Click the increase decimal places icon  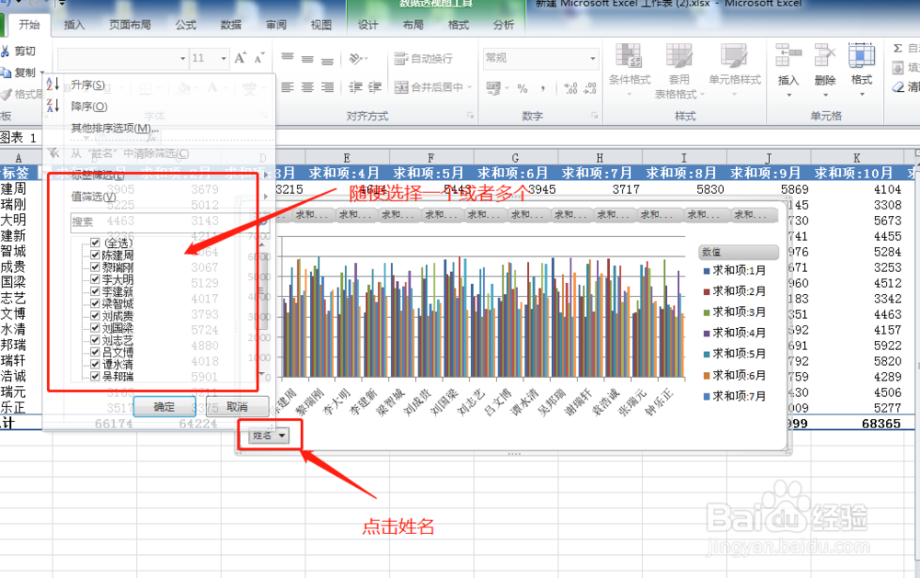pos(570,88)
